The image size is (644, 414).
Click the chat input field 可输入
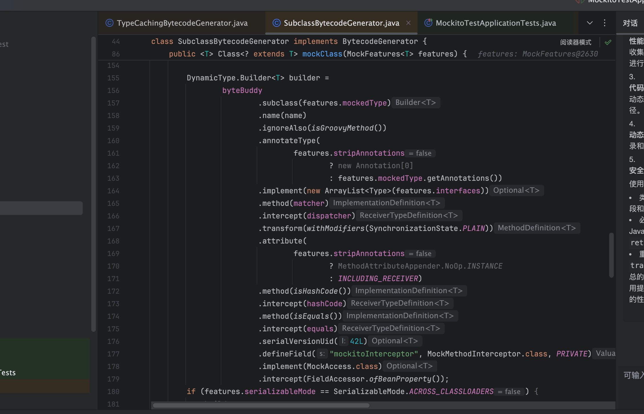pos(633,375)
